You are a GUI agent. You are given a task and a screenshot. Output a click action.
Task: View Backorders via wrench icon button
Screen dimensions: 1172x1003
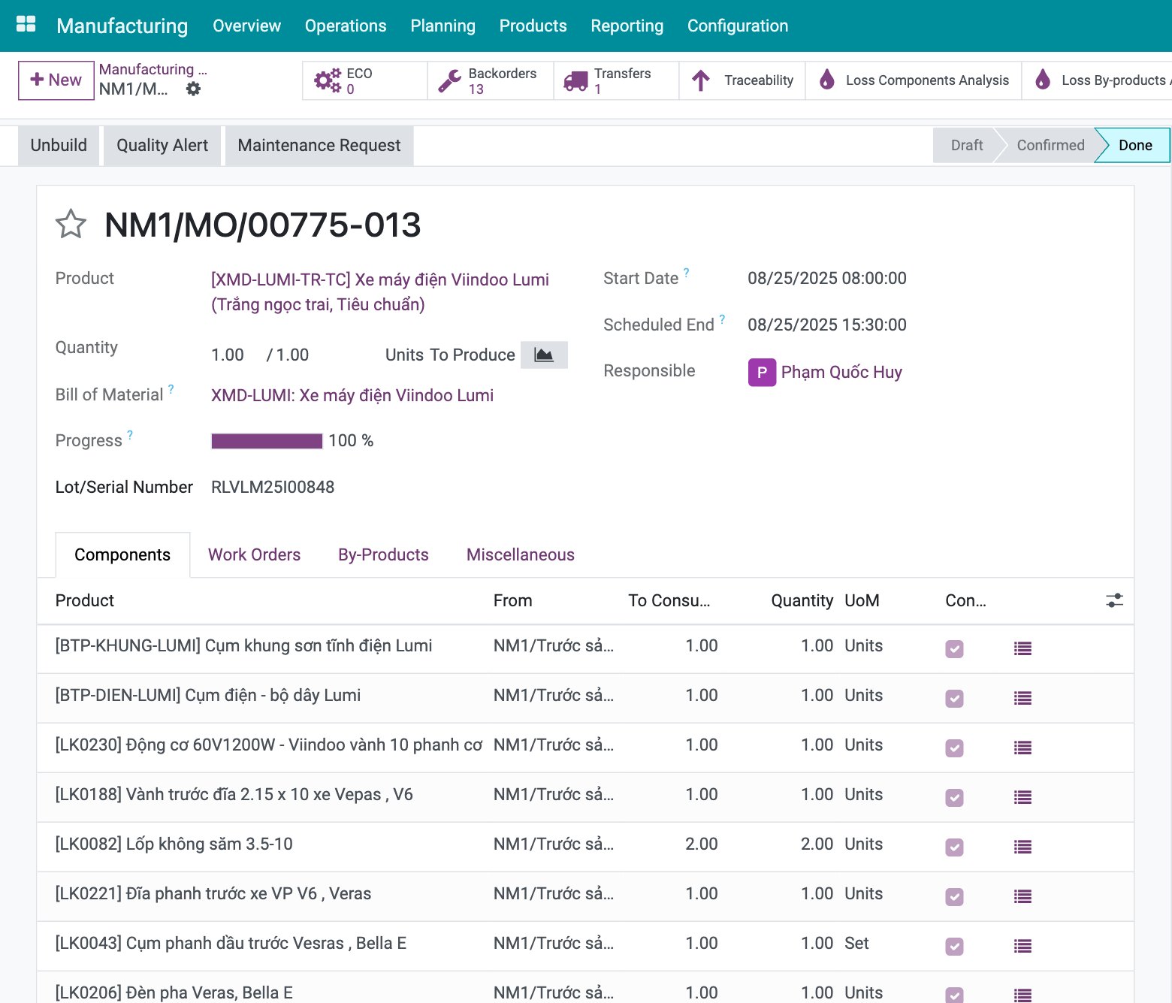[x=491, y=80]
